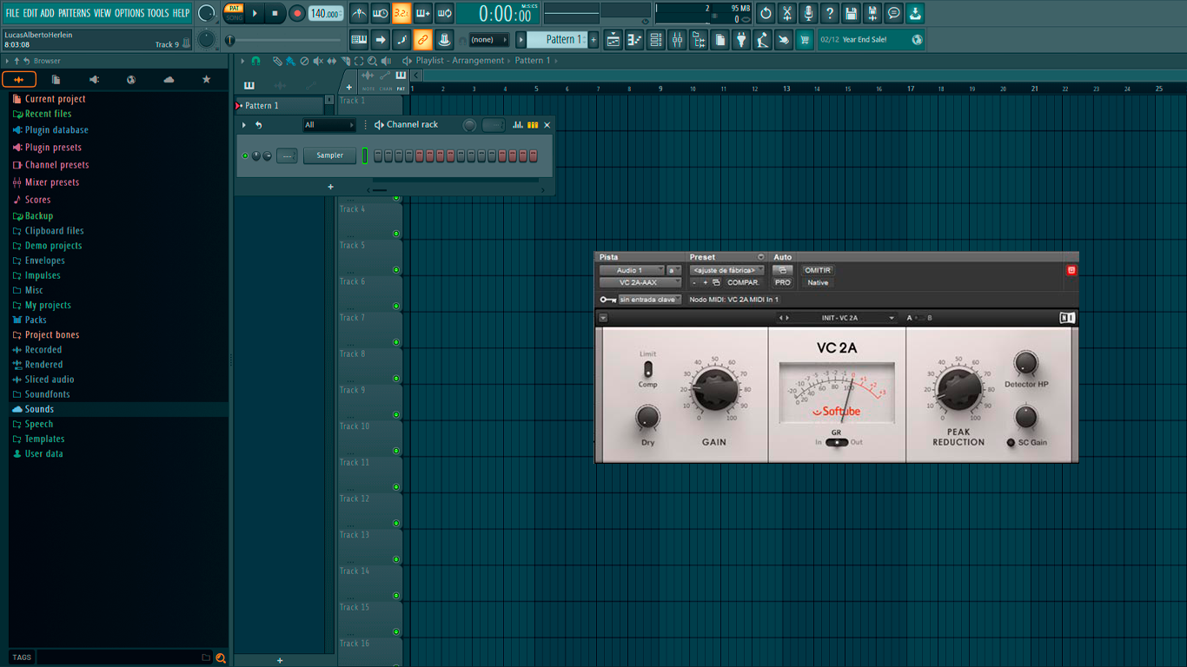1187x667 pixels.
Task: Click Year End Sale! news banner
Action: click(872, 39)
